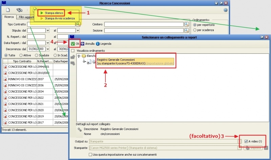This screenshot has height=160, width=271.
Task: Toggle the Visualizza ordinamento checkbox
Action: coord(73,51)
